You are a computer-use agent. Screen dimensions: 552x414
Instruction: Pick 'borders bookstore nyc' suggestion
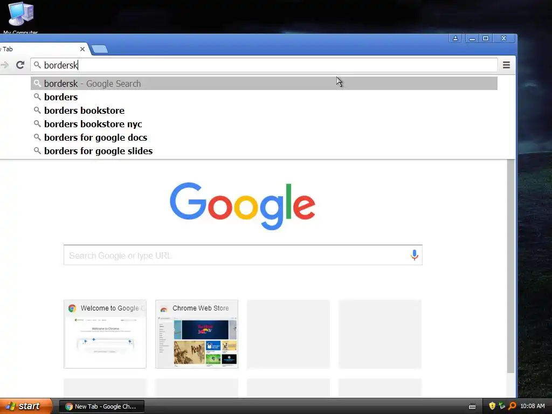pyautogui.click(x=264, y=124)
